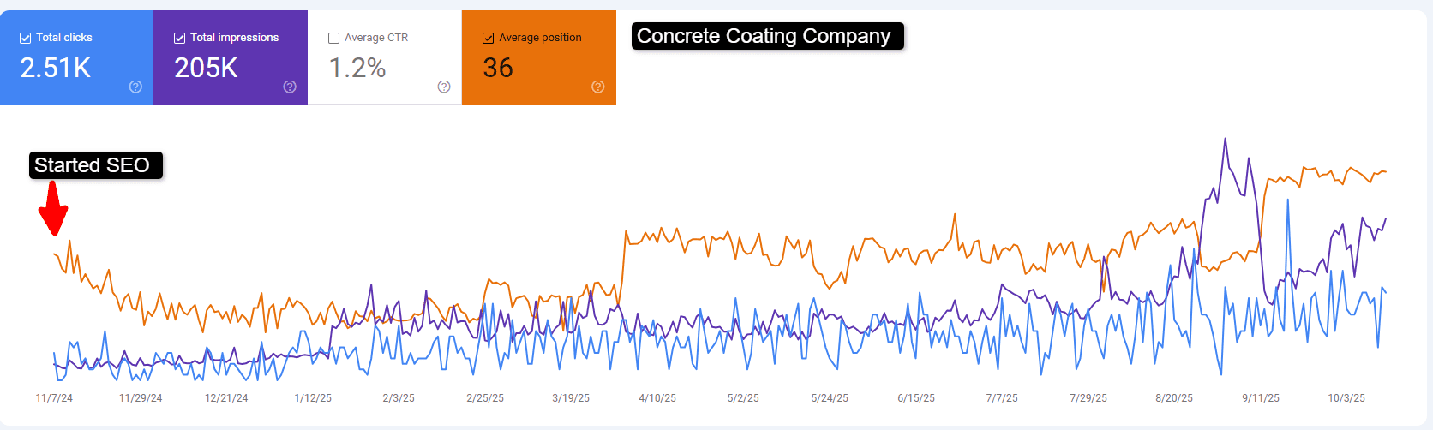Disable the Average position checkbox
The height and width of the screenshot is (430, 1433).
[489, 38]
